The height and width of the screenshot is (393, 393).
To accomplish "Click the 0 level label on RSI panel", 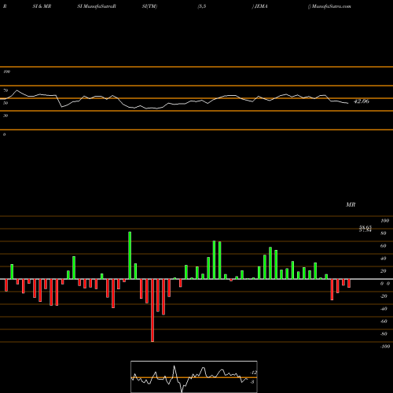I will click(4, 134).
